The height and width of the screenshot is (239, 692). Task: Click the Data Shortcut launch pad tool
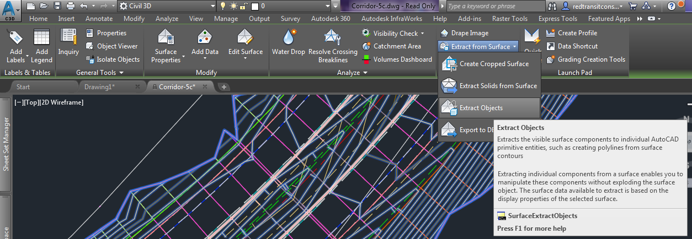pos(572,46)
